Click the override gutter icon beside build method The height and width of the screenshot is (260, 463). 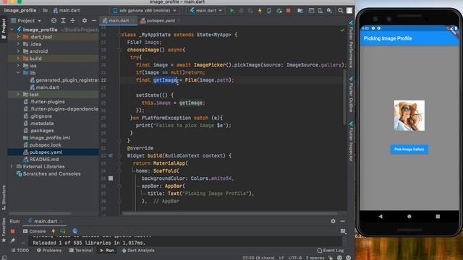[x=111, y=156]
